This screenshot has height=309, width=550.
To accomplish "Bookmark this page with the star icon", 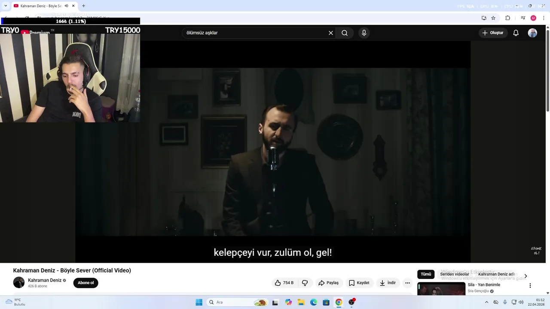I will 493,18.
